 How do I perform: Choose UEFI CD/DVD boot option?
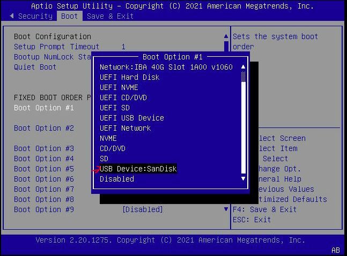123,97
